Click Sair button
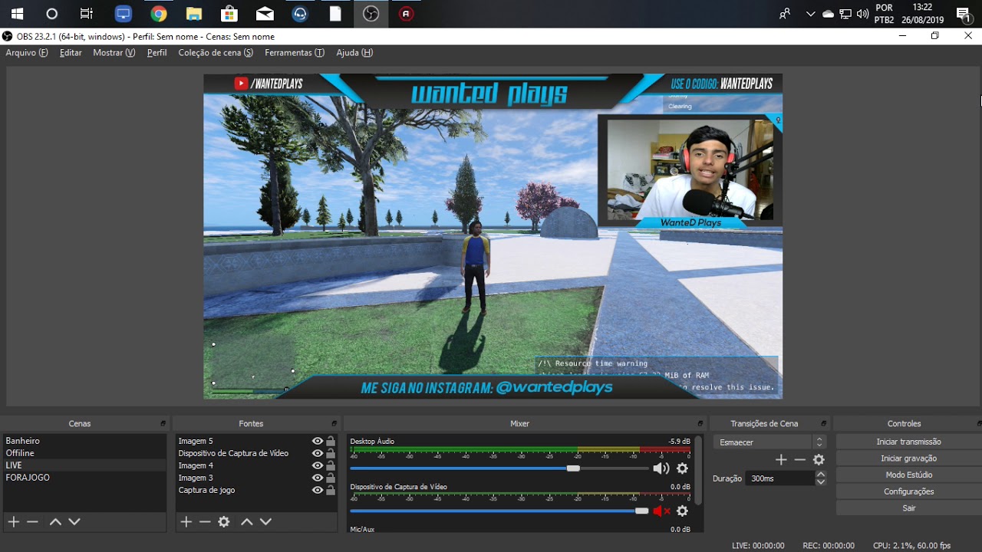Viewport: 982px width, 552px height. (908, 508)
